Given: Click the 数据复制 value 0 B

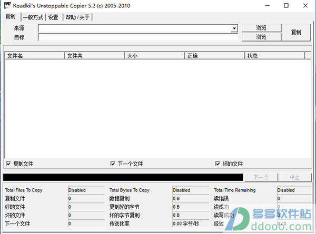Looking at the screenshot, I should pos(191,199).
